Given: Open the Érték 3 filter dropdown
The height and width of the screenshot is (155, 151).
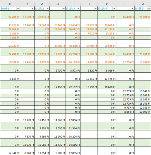Looking at the screenshot, I should click(x=79, y=8).
